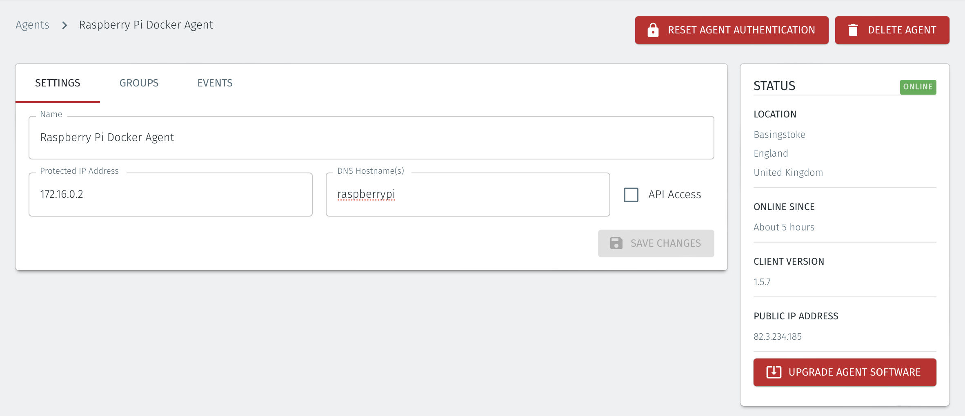This screenshot has width=965, height=416.
Task: Switch to the Groups tab
Action: (x=139, y=83)
